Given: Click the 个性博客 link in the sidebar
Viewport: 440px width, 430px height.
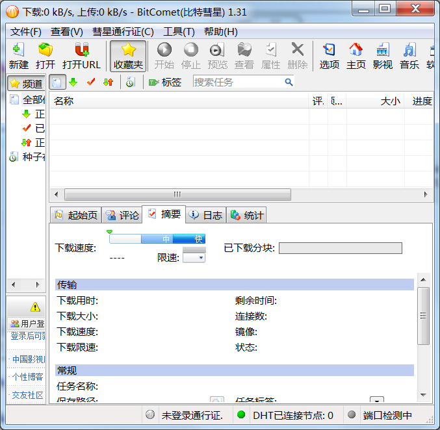Looking at the screenshot, I should (x=28, y=377).
